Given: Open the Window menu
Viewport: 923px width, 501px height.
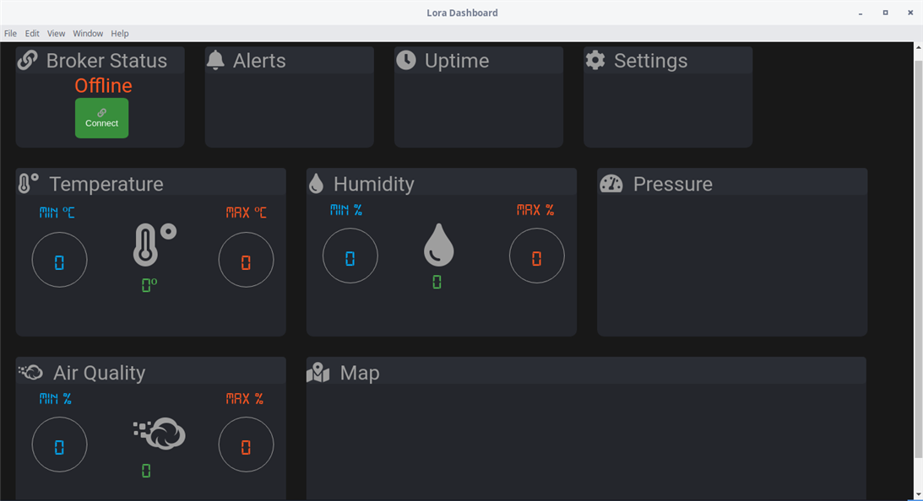Looking at the screenshot, I should [x=88, y=34].
